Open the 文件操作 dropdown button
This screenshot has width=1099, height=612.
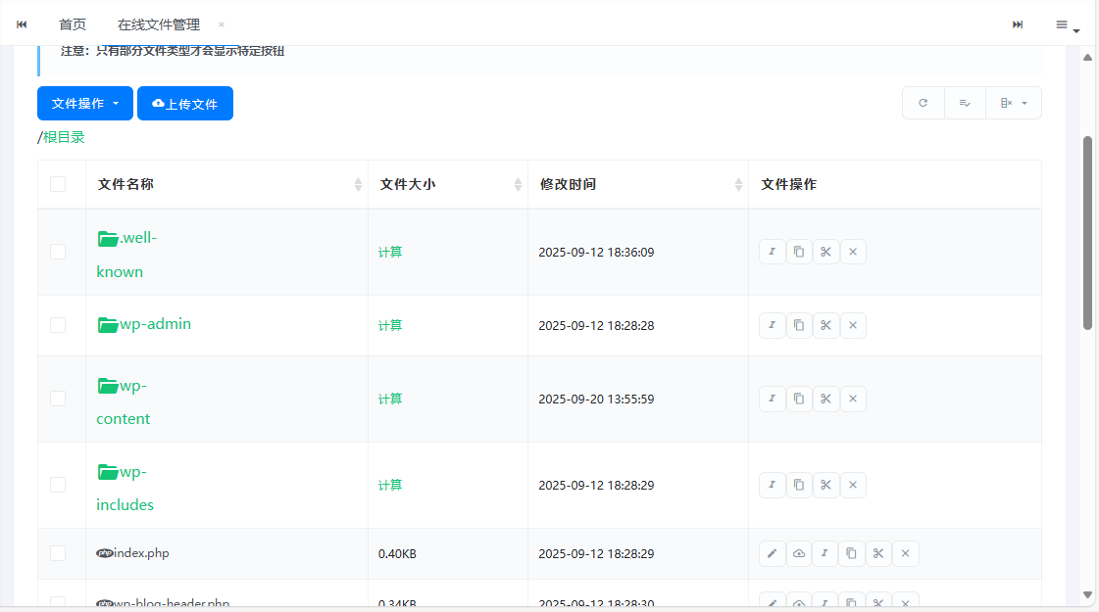(x=85, y=104)
